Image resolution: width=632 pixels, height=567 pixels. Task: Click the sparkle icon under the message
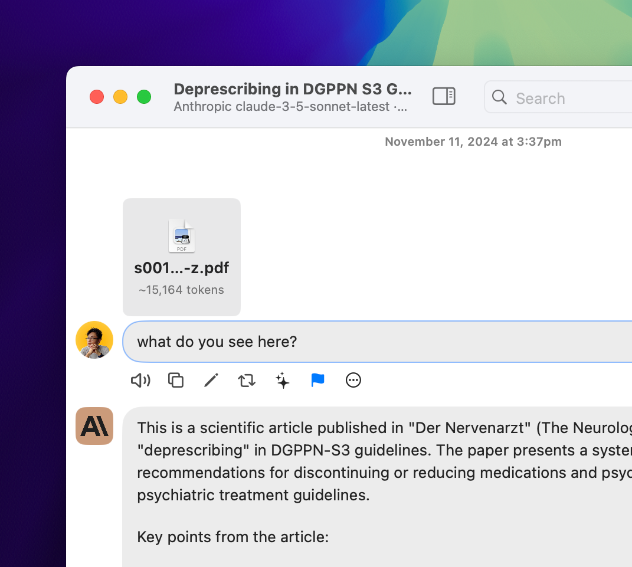283,381
